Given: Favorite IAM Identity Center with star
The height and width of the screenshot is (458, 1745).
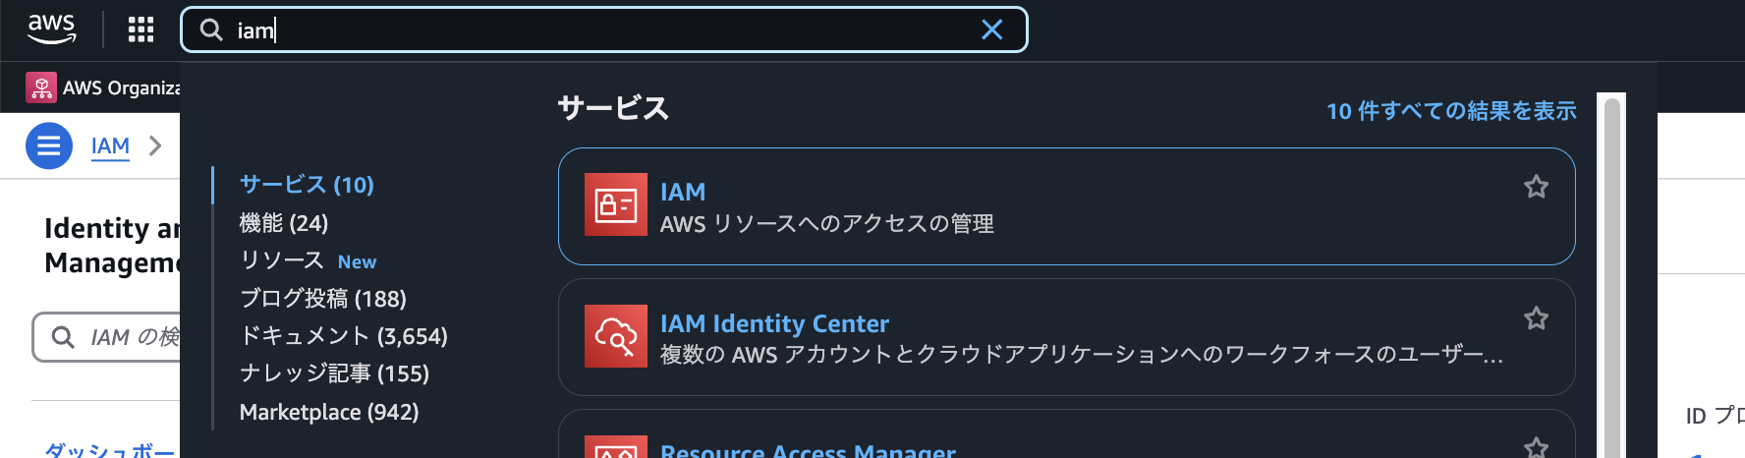Looking at the screenshot, I should [x=1536, y=318].
